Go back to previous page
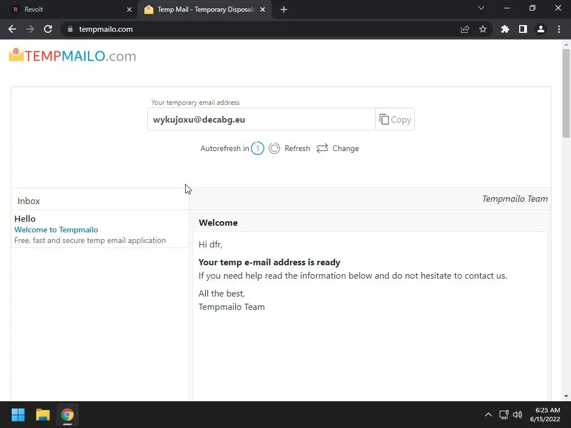The image size is (571, 428). (12, 29)
